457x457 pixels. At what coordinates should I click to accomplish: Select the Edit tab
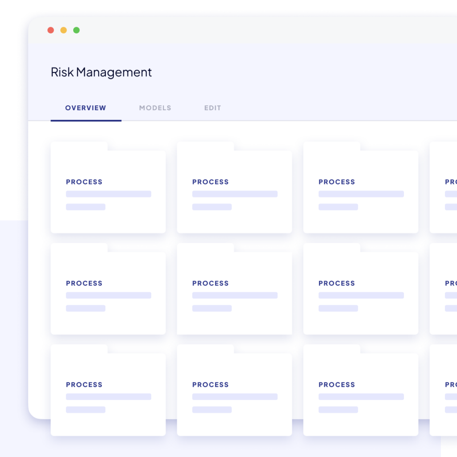pos(212,108)
